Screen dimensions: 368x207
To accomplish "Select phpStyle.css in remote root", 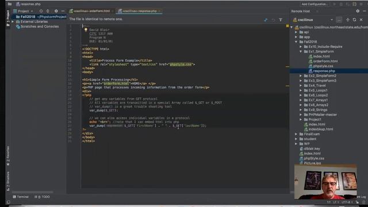I will point(311,159).
